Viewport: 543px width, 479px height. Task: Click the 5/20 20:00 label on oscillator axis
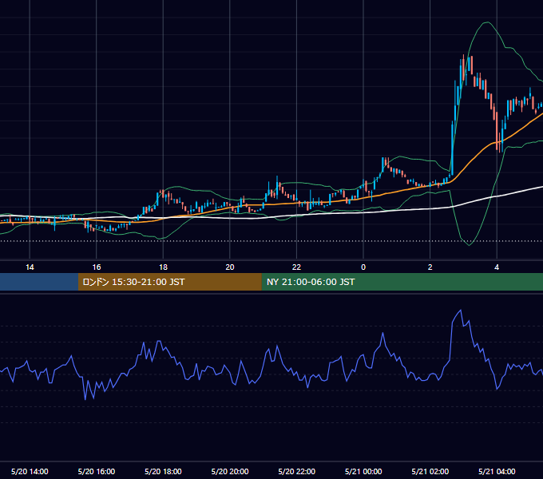click(230, 471)
